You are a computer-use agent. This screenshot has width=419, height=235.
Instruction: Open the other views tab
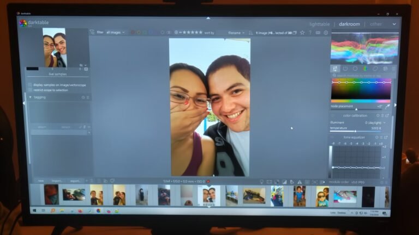(376, 24)
